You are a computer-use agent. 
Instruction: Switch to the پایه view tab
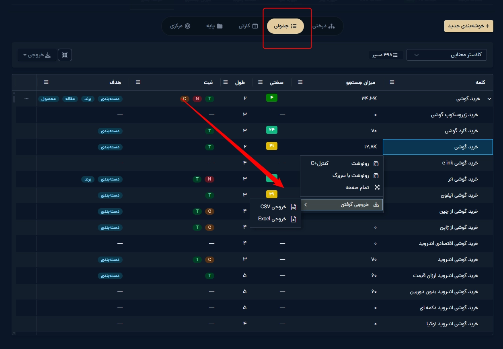(x=214, y=26)
